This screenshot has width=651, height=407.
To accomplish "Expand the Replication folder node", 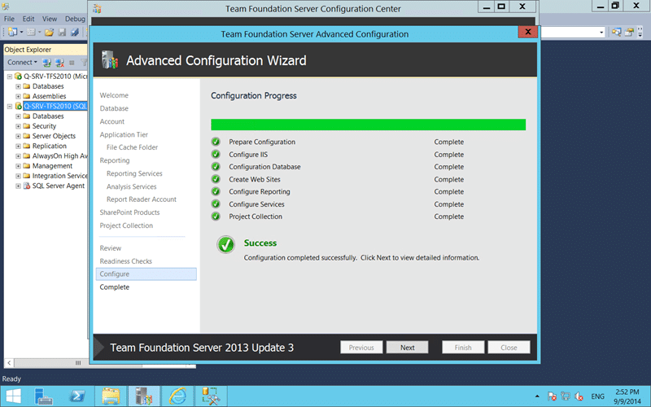I will [x=18, y=146].
